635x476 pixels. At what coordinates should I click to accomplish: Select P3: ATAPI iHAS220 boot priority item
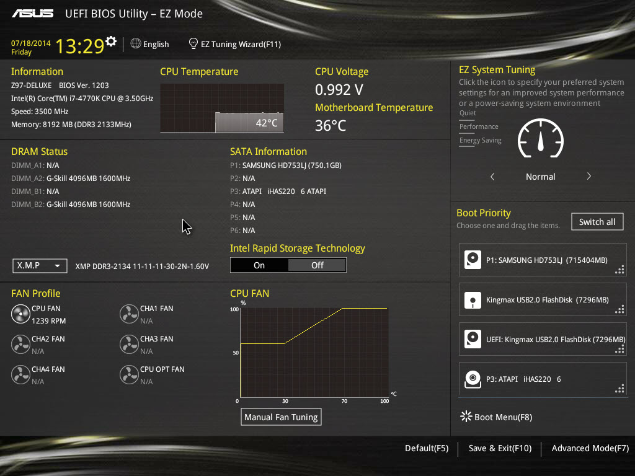point(543,379)
